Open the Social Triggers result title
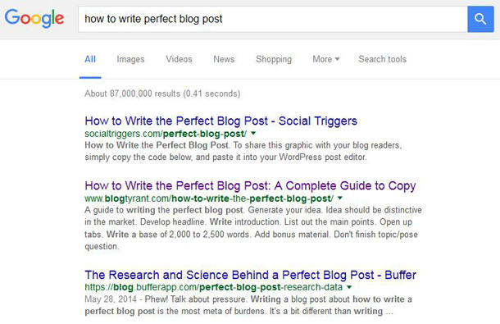The height and width of the screenshot is (324, 500). click(x=220, y=121)
